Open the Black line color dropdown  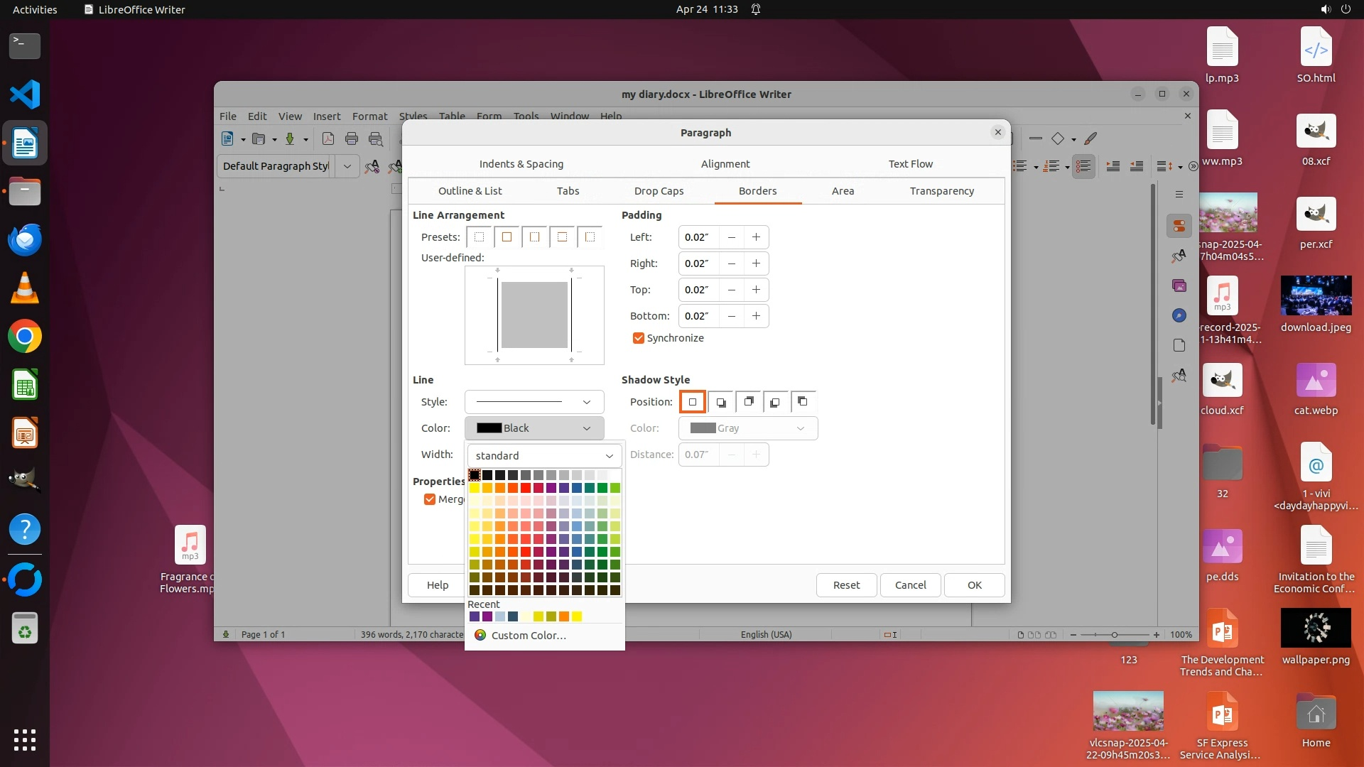coord(534,428)
